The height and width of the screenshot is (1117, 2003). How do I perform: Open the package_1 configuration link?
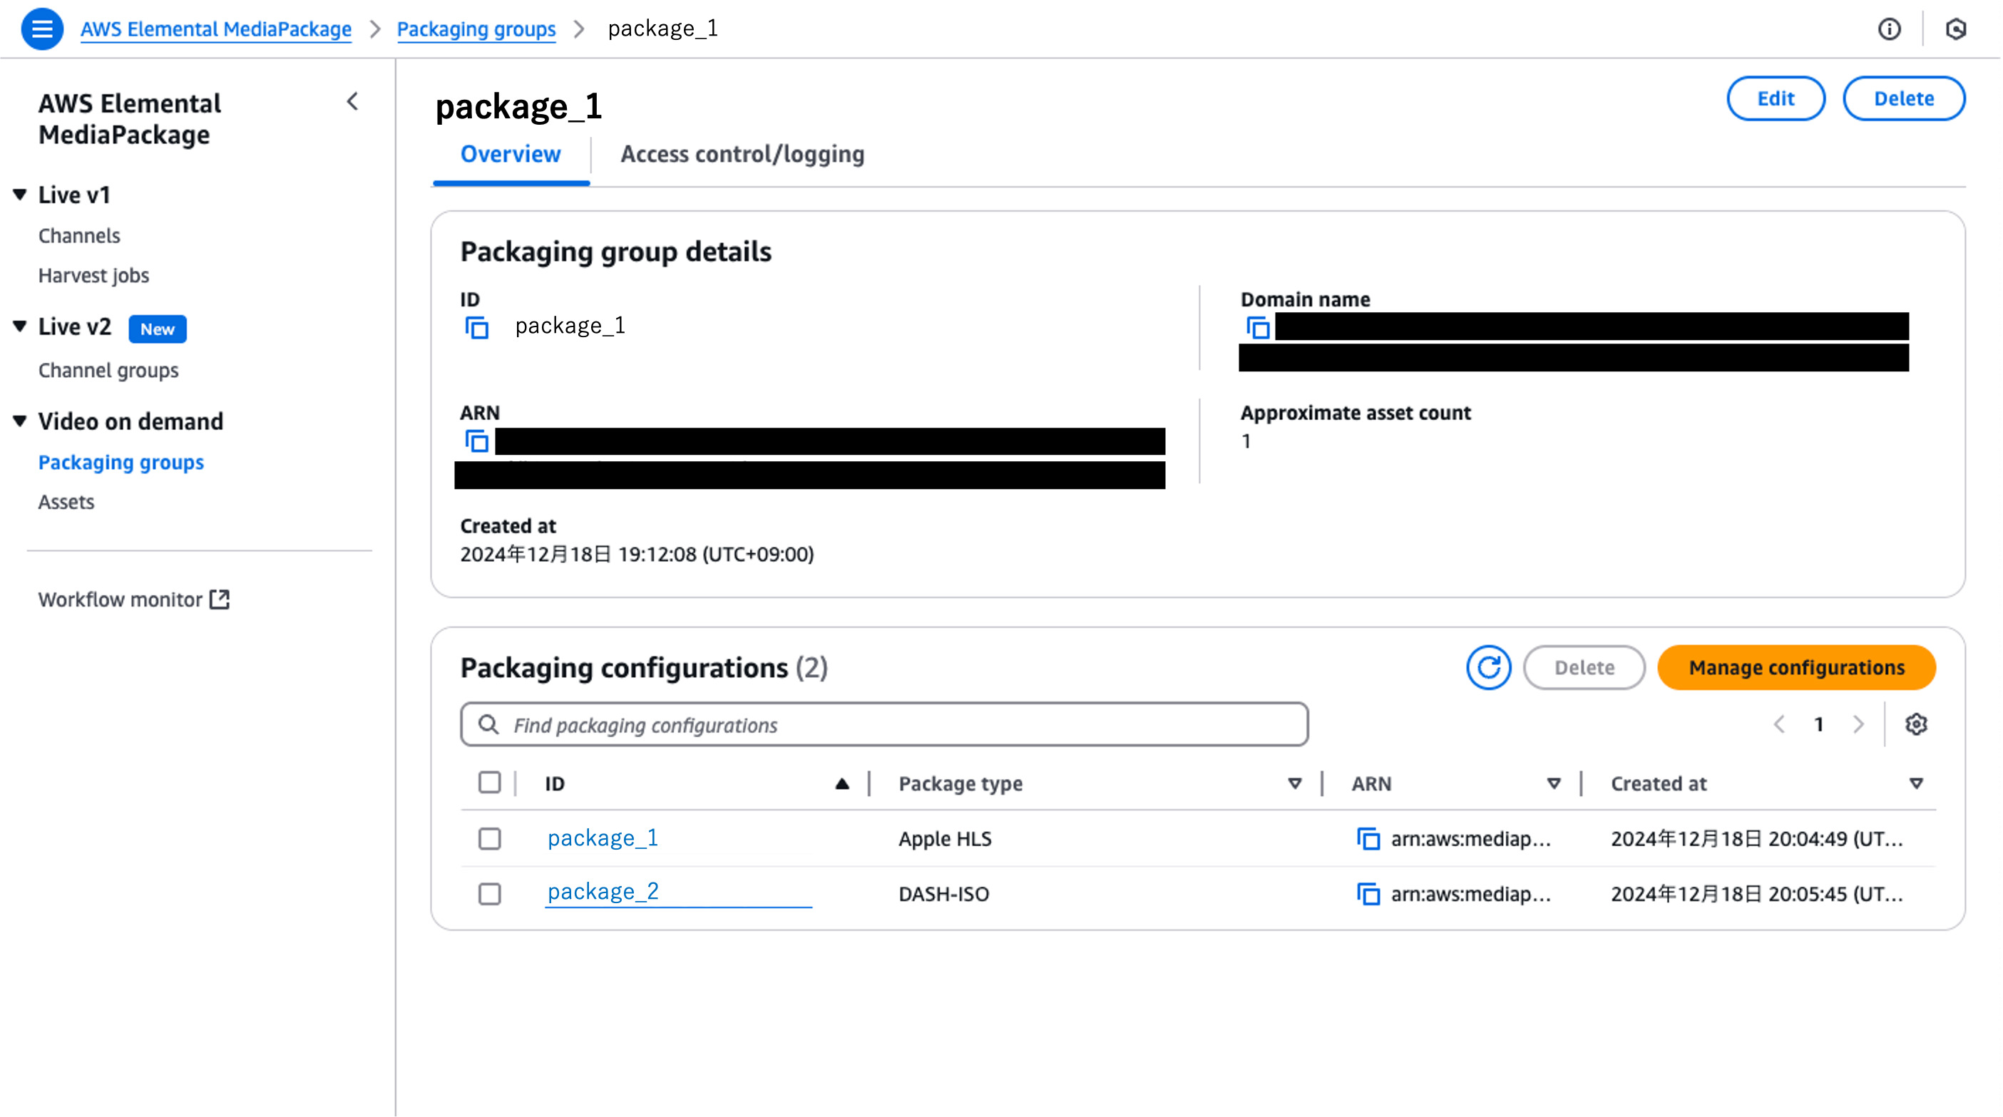[603, 838]
